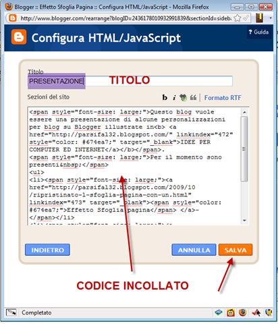The image size is (278, 324).
Task: Click the code area scrollbar up arrow
Action: [244, 112]
